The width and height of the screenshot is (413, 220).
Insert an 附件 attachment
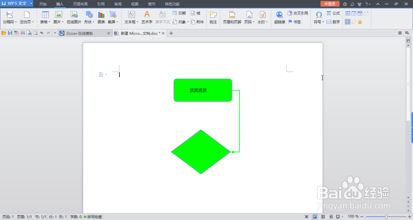197,22
